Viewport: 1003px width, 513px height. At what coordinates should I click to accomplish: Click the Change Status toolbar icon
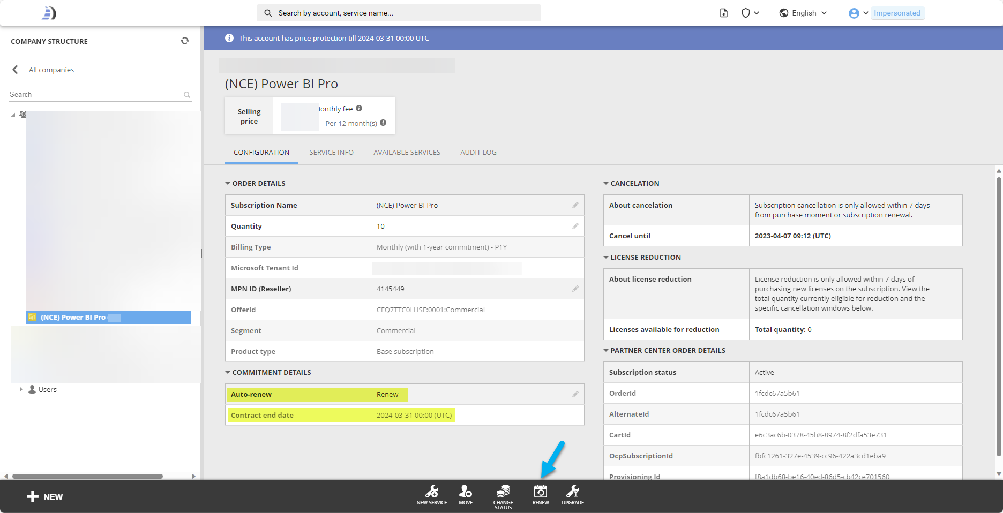pos(503,497)
